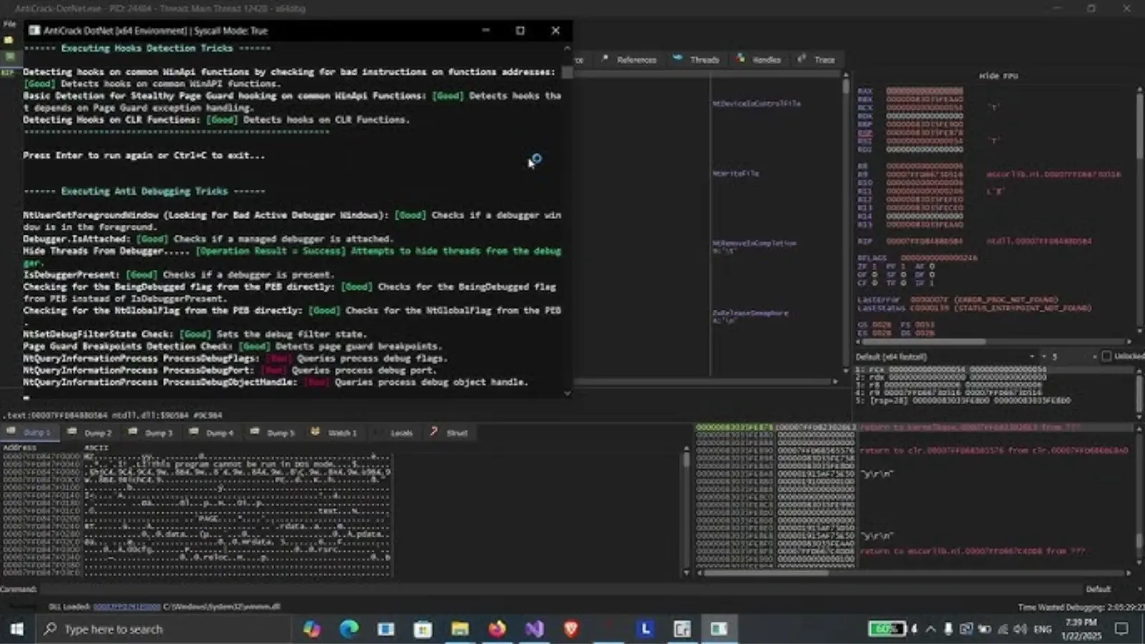Screen dimensions: 1145x644
Task: Show hidden system tray icons
Action: tap(930, 629)
